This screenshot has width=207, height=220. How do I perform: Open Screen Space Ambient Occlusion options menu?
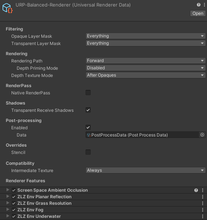tap(203, 190)
